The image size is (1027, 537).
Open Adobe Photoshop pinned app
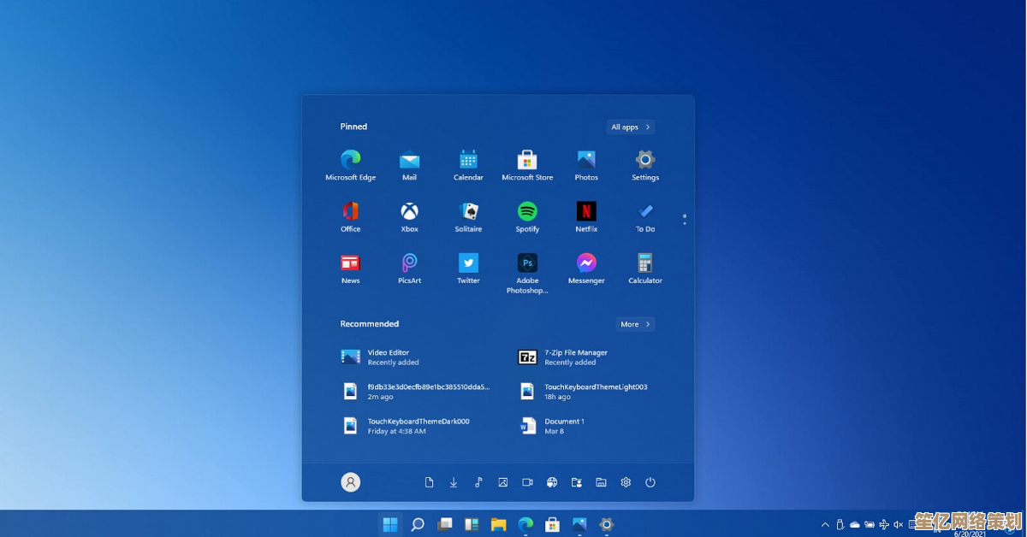[527, 273]
